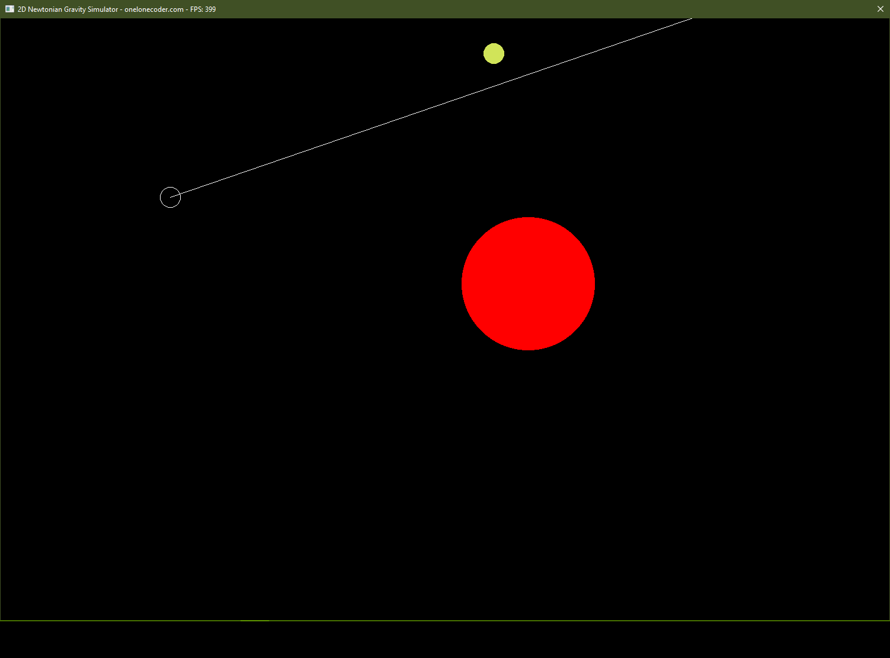Screen dimensions: 890x658
Task: Select the small yellow-green orbiting body
Action: 494,53
